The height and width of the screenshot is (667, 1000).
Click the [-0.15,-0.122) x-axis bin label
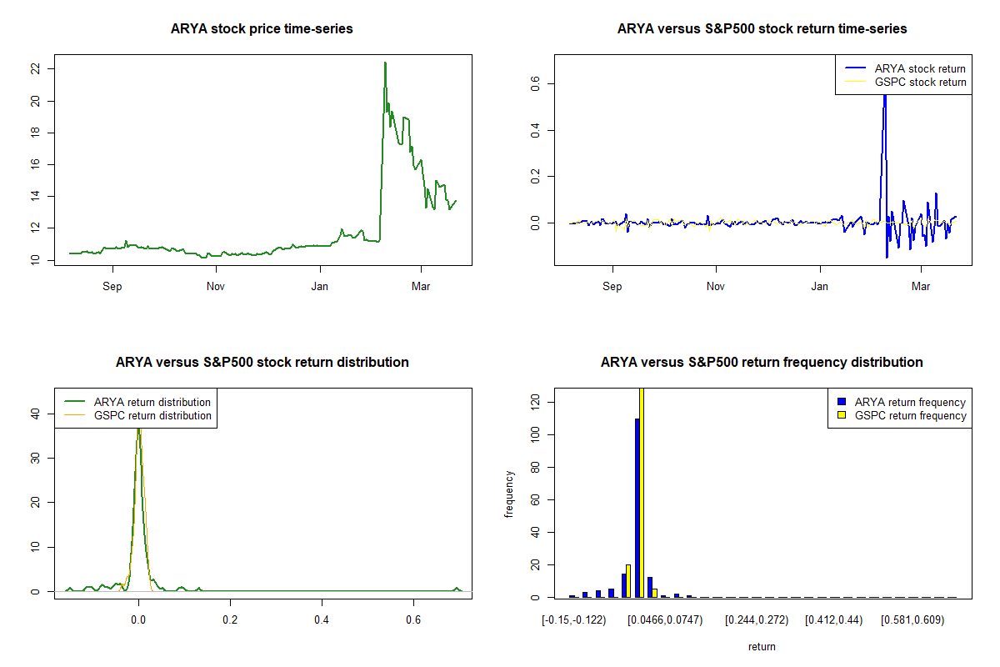point(574,620)
